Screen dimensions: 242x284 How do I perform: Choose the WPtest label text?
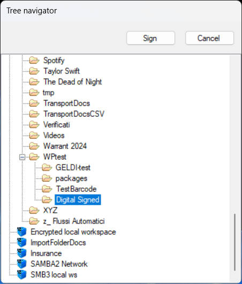coord(55,157)
